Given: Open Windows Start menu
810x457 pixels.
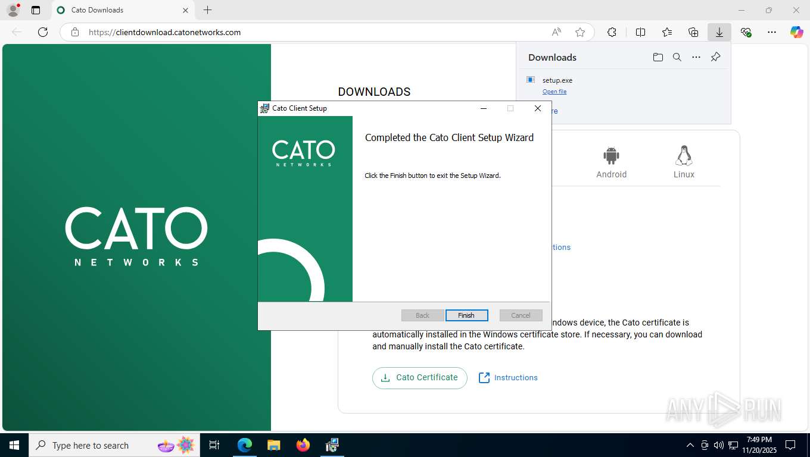Looking at the screenshot, I should (14, 445).
